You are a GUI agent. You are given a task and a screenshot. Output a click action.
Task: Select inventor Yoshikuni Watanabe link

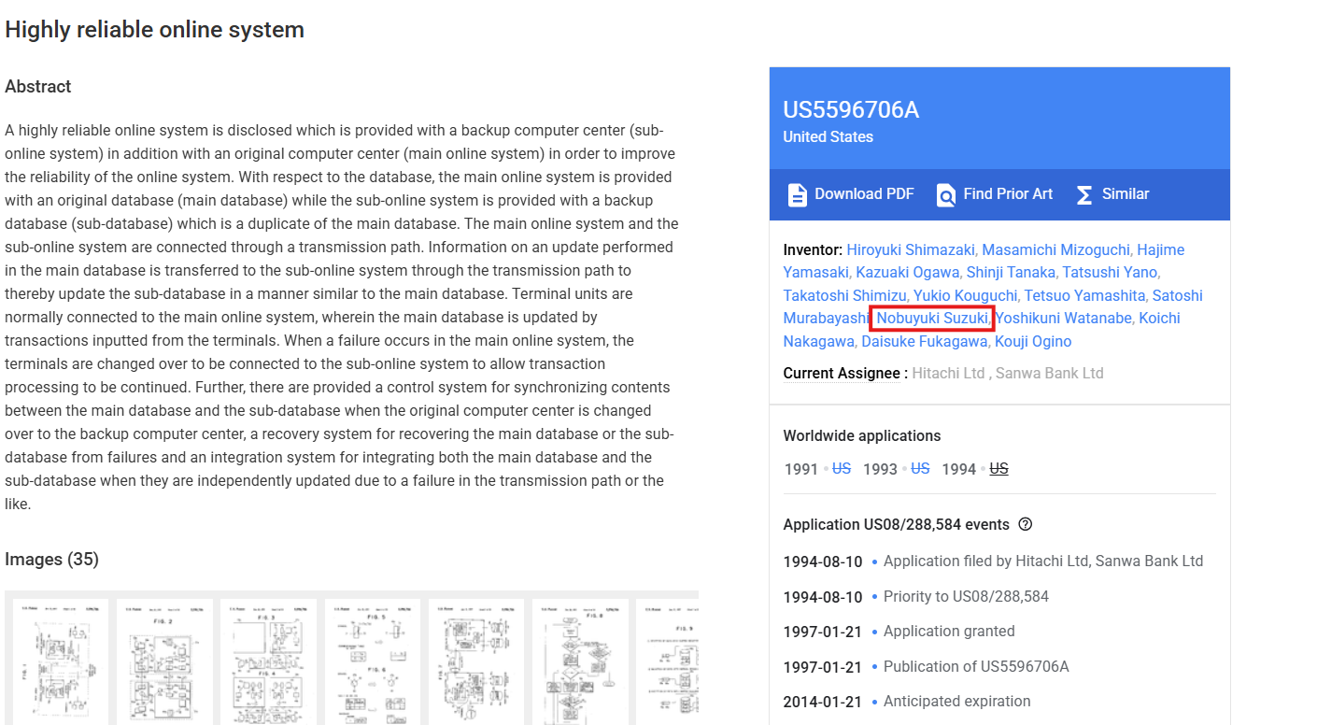(1063, 319)
